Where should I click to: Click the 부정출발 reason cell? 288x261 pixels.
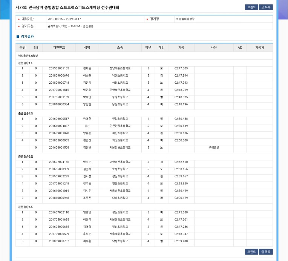click(x=213, y=147)
